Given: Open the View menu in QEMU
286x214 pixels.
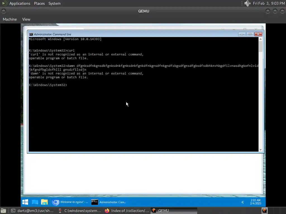Looking at the screenshot, I should click(26, 19).
